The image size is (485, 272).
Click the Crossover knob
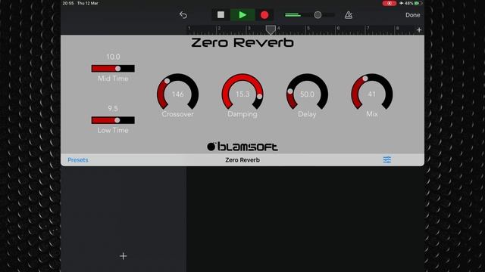click(178, 92)
